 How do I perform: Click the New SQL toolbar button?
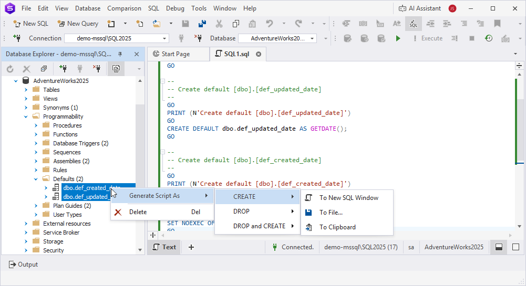pyautogui.click(x=30, y=24)
